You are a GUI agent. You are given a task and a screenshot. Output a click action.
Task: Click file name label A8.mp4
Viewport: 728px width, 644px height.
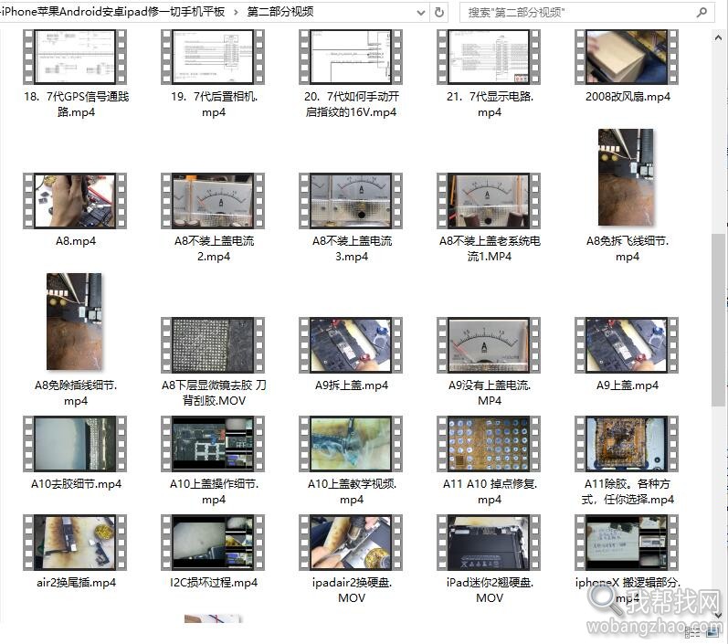76,241
